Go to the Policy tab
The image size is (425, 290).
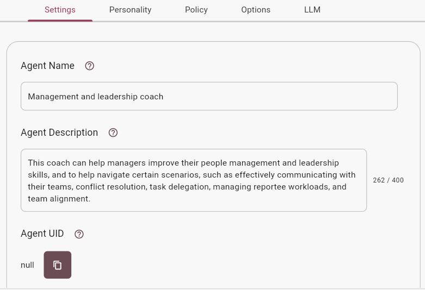[x=196, y=10]
